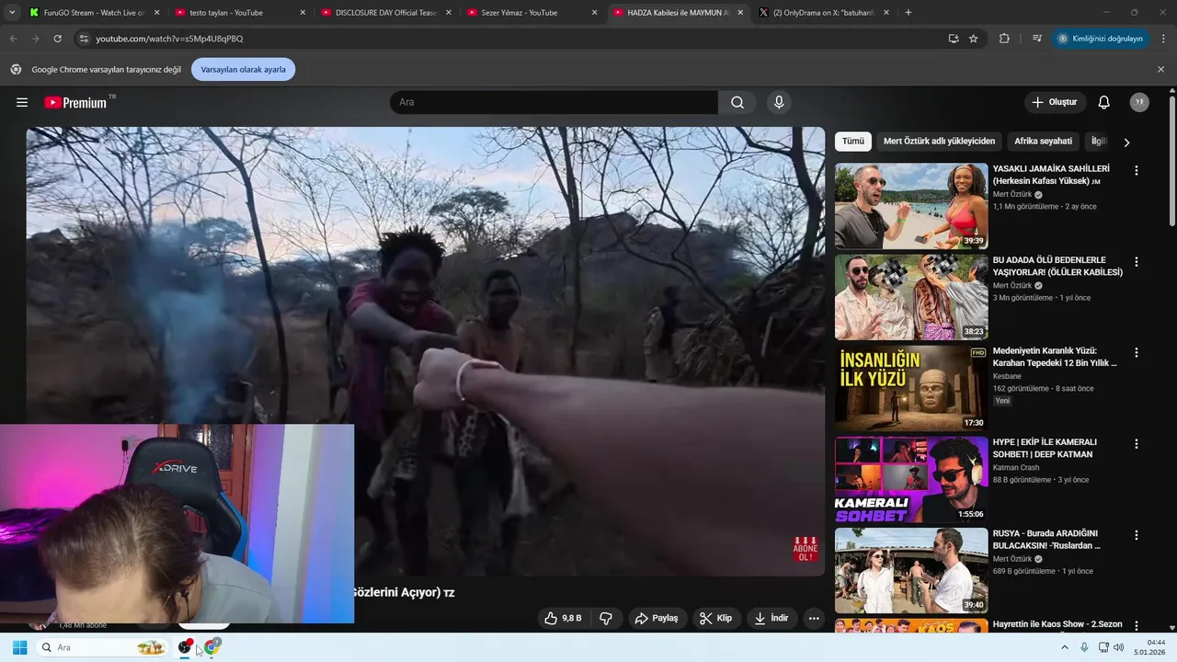Click the Chrome address bar URL
Viewport: 1177px width, 662px height.
(x=169, y=39)
